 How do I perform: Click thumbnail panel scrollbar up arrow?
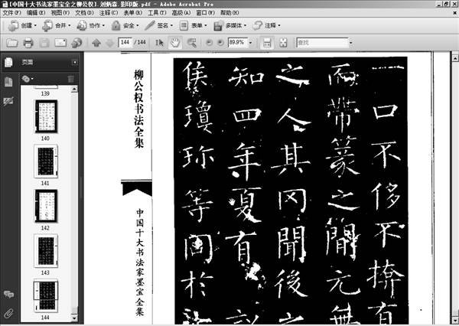74,89
